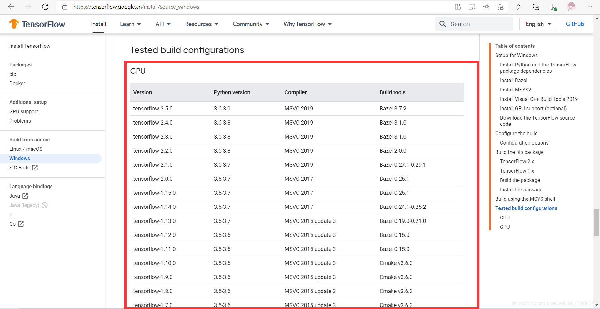Image resolution: width=600 pixels, height=309 pixels.
Task: Open the Install tab
Action: click(98, 24)
